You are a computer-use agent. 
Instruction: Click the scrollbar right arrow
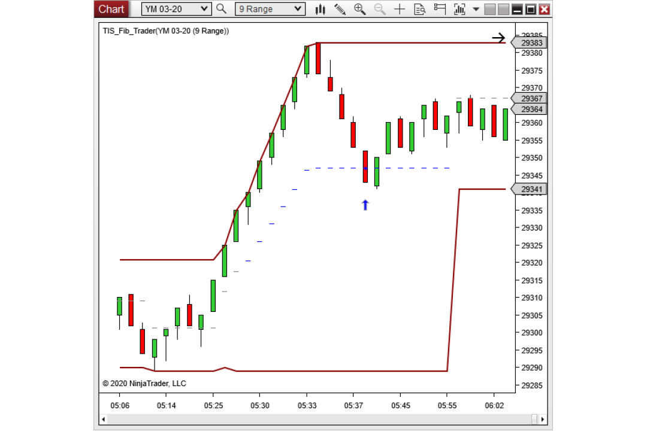pos(543,420)
